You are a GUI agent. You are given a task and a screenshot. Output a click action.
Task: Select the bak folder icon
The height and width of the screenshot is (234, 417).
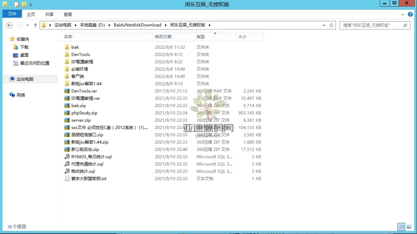tap(67, 47)
